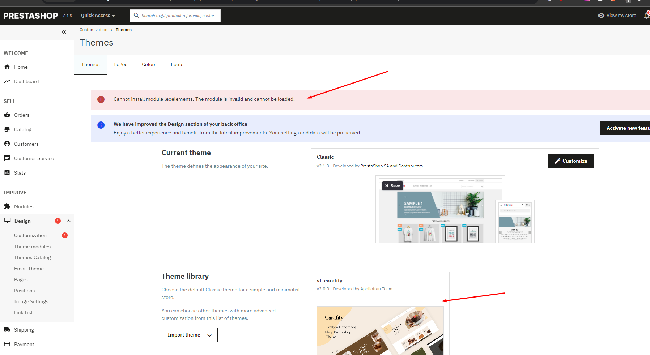Click 'Cannot install module leoelements' error text
Image resolution: width=650 pixels, height=355 pixels.
[x=204, y=99]
